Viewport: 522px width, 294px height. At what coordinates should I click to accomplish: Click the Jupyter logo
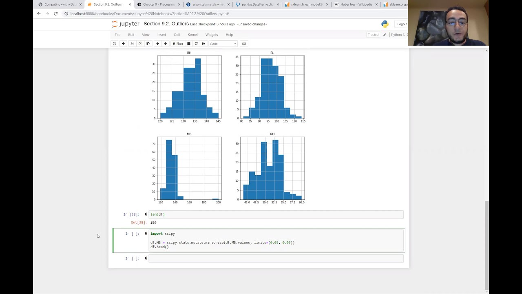126,24
